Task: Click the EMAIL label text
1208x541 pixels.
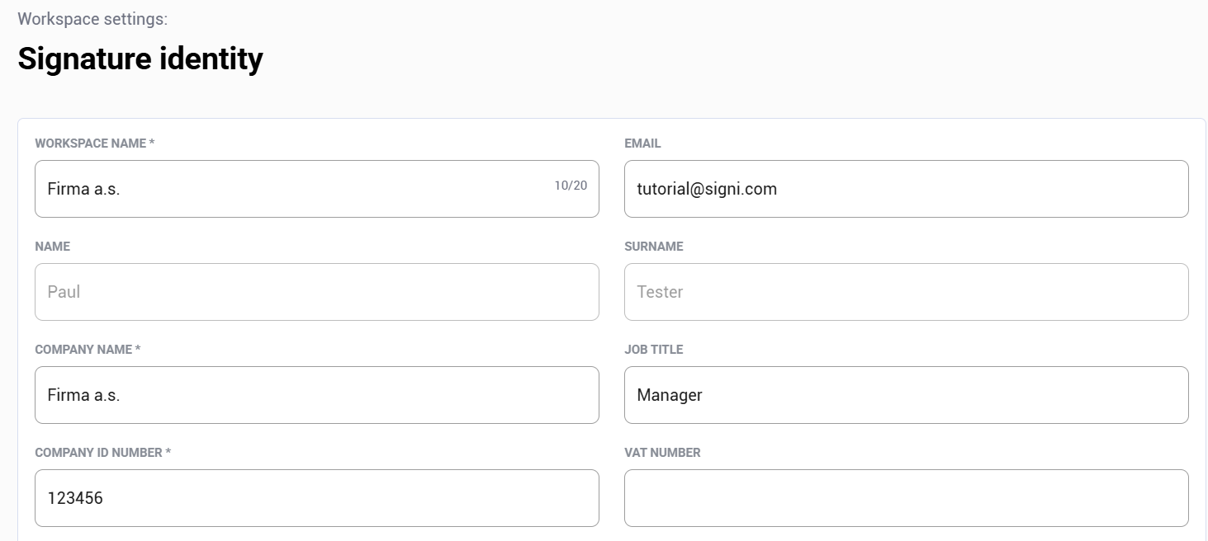Action: tap(642, 143)
